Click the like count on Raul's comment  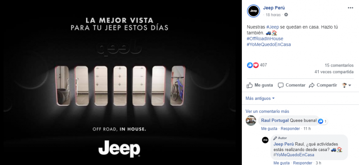323,121
